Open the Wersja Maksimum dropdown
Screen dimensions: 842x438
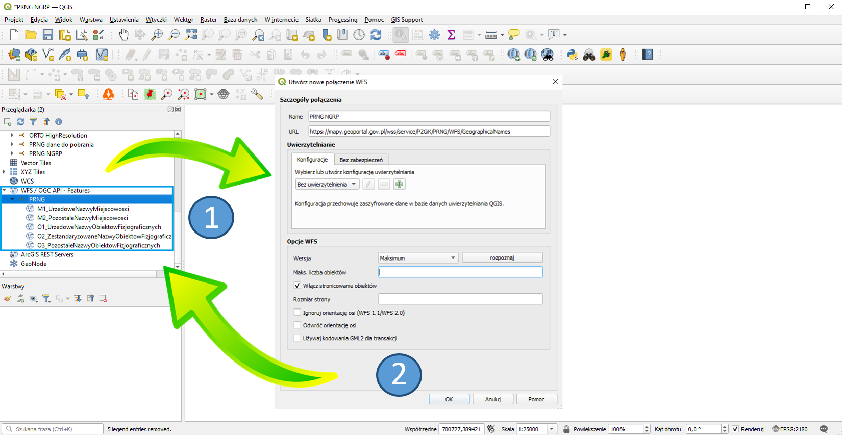point(418,258)
